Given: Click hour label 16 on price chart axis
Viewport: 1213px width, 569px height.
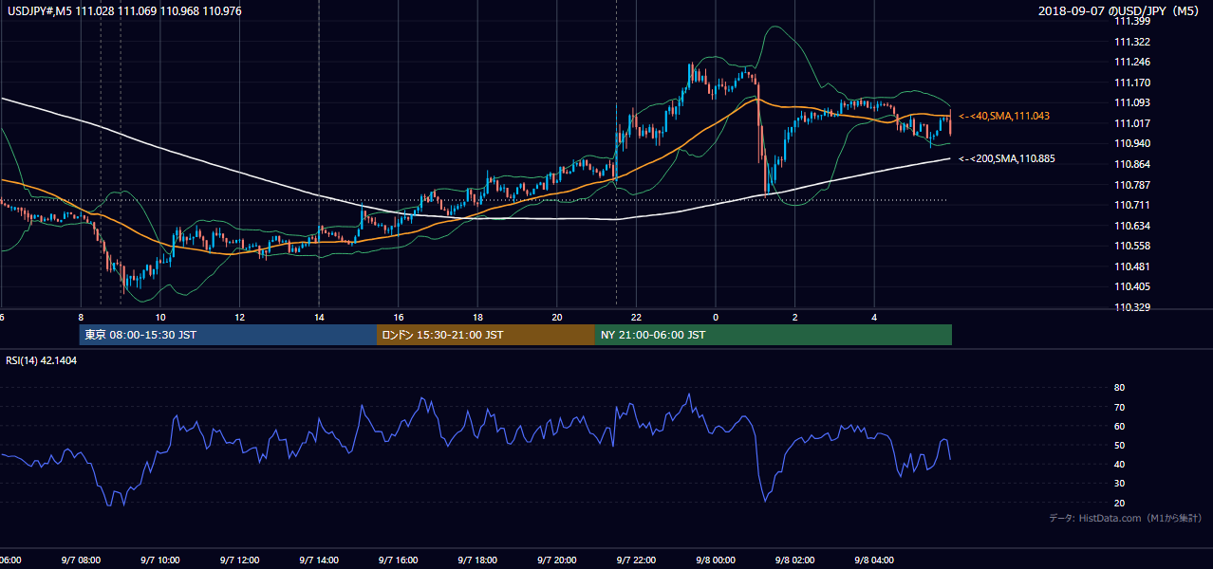Looking at the screenshot, I should (x=399, y=317).
